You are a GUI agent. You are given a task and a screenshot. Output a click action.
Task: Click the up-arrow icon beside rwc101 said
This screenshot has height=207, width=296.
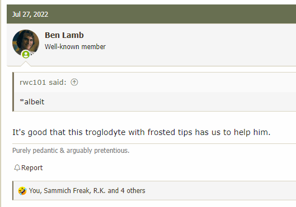point(74,82)
